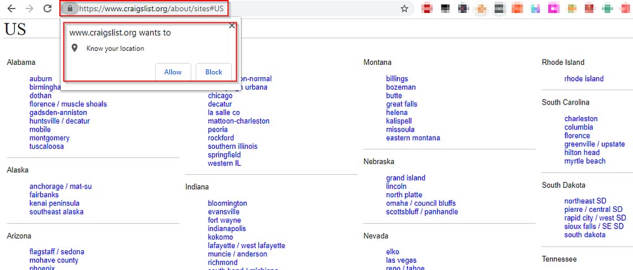Open the billings link under Montana
The width and height of the screenshot is (633, 270).
397,78
